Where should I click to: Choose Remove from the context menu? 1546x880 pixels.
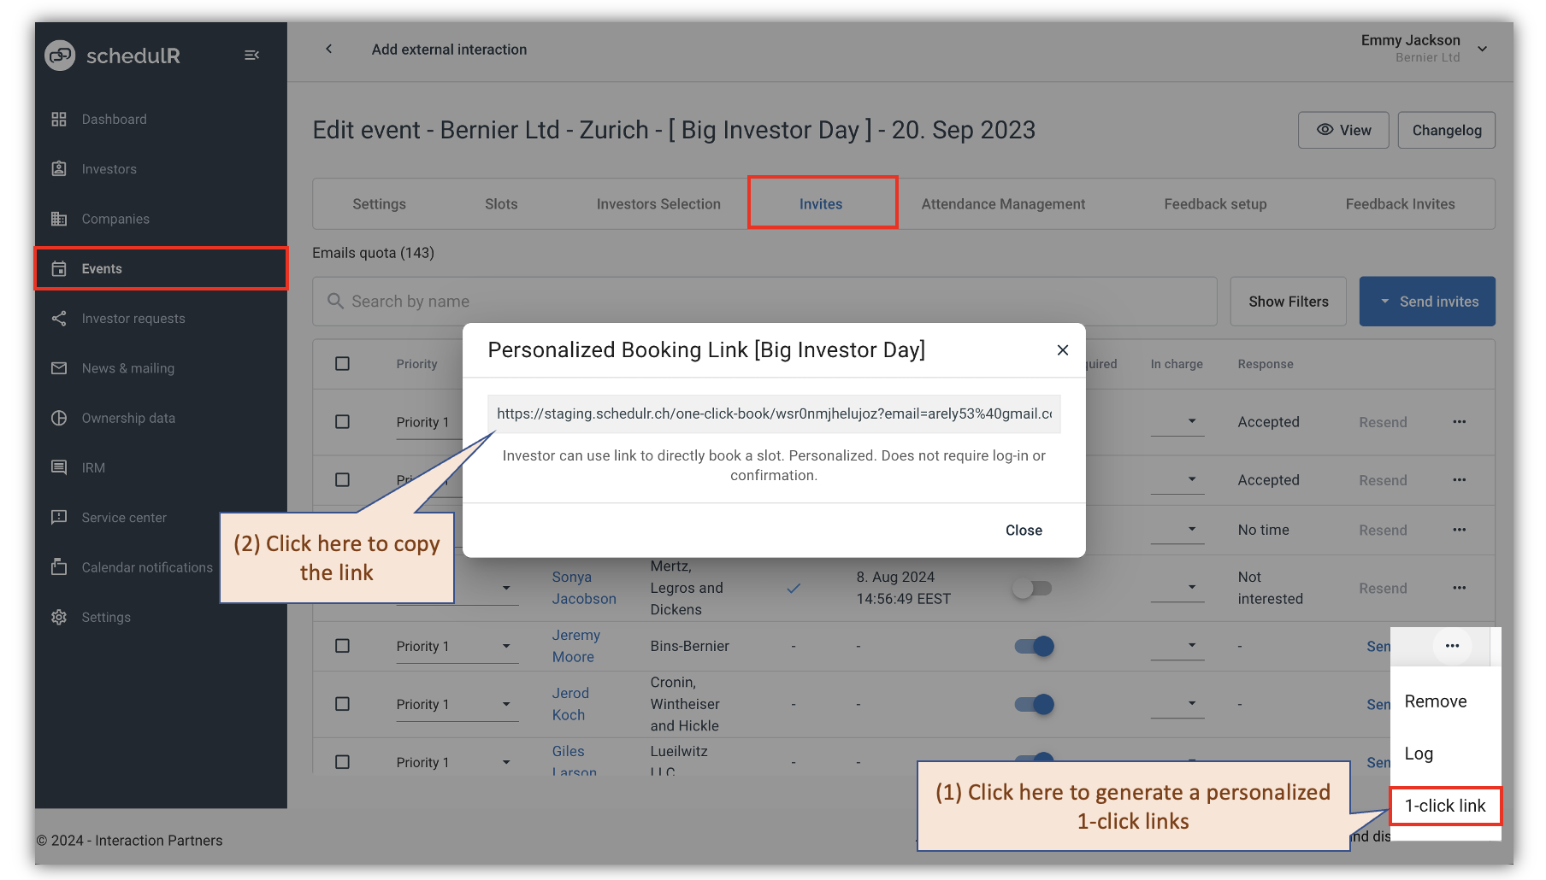pos(1435,701)
